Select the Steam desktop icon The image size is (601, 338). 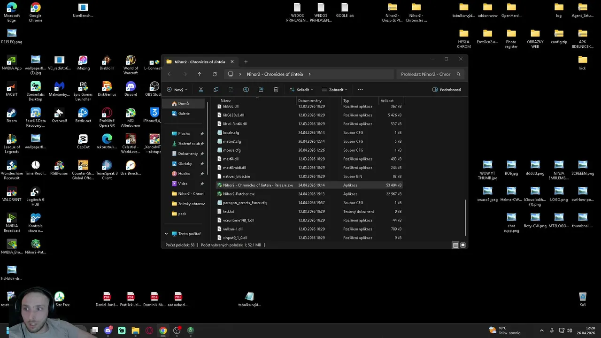pyautogui.click(x=12, y=115)
